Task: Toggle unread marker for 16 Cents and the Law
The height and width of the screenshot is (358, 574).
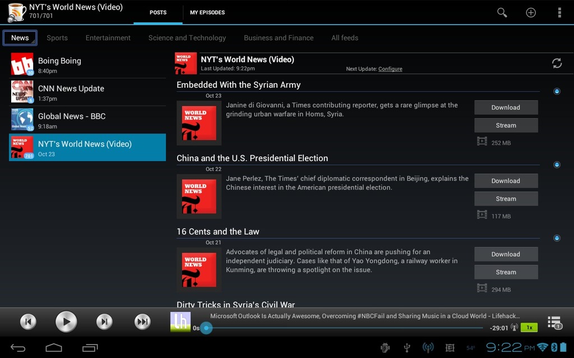Action: pos(557,238)
